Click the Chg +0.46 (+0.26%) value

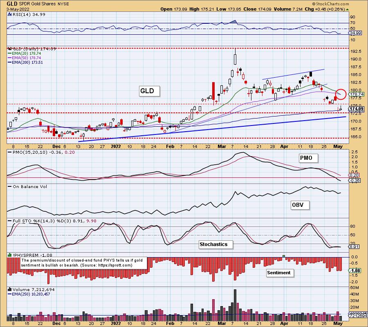click(325, 9)
